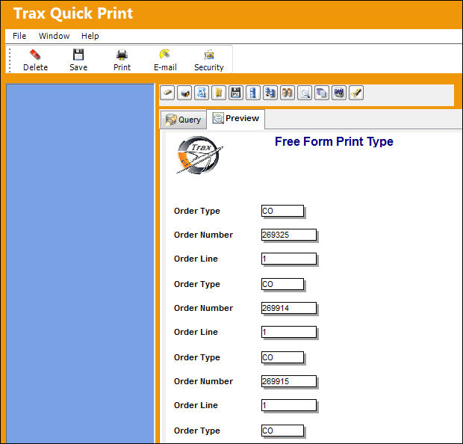Click the Order Number field showing 269914
Screen dimensions: 463x444
(x=289, y=308)
